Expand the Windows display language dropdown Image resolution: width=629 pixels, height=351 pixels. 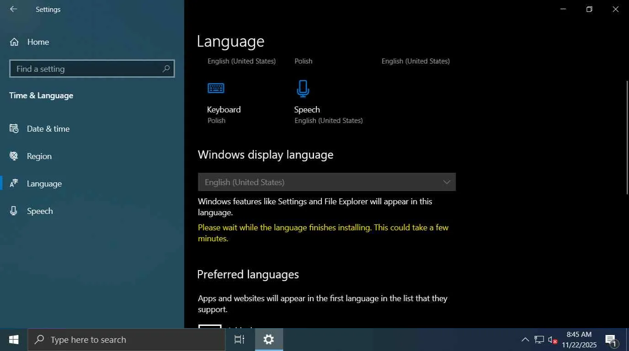click(327, 182)
